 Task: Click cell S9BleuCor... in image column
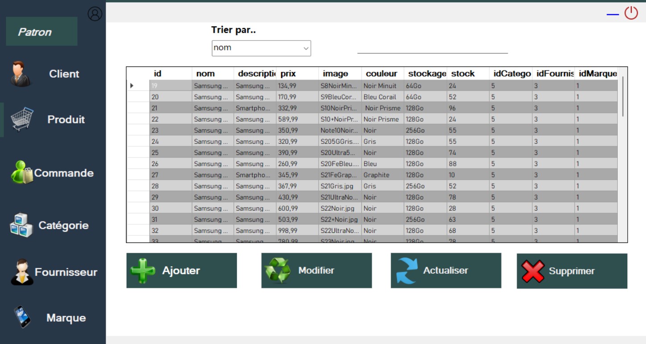[340, 97]
